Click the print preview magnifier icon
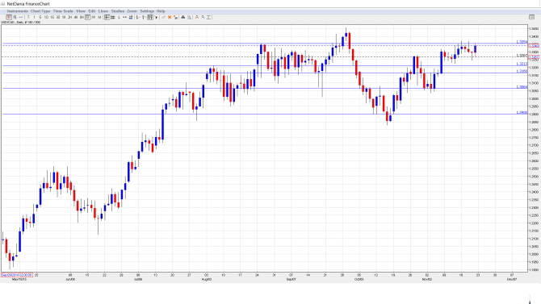Viewport: 541px width, 304px height. click(x=189, y=17)
